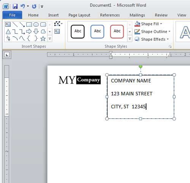Open the References tab
Viewport: 190px width, 183px height.
pyautogui.click(x=110, y=15)
